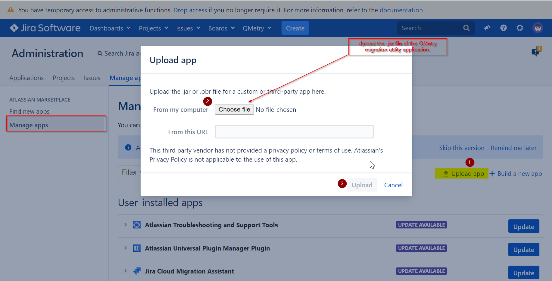The width and height of the screenshot is (552, 281).
Task: Click the Upload button in dialog
Action: pos(362,185)
